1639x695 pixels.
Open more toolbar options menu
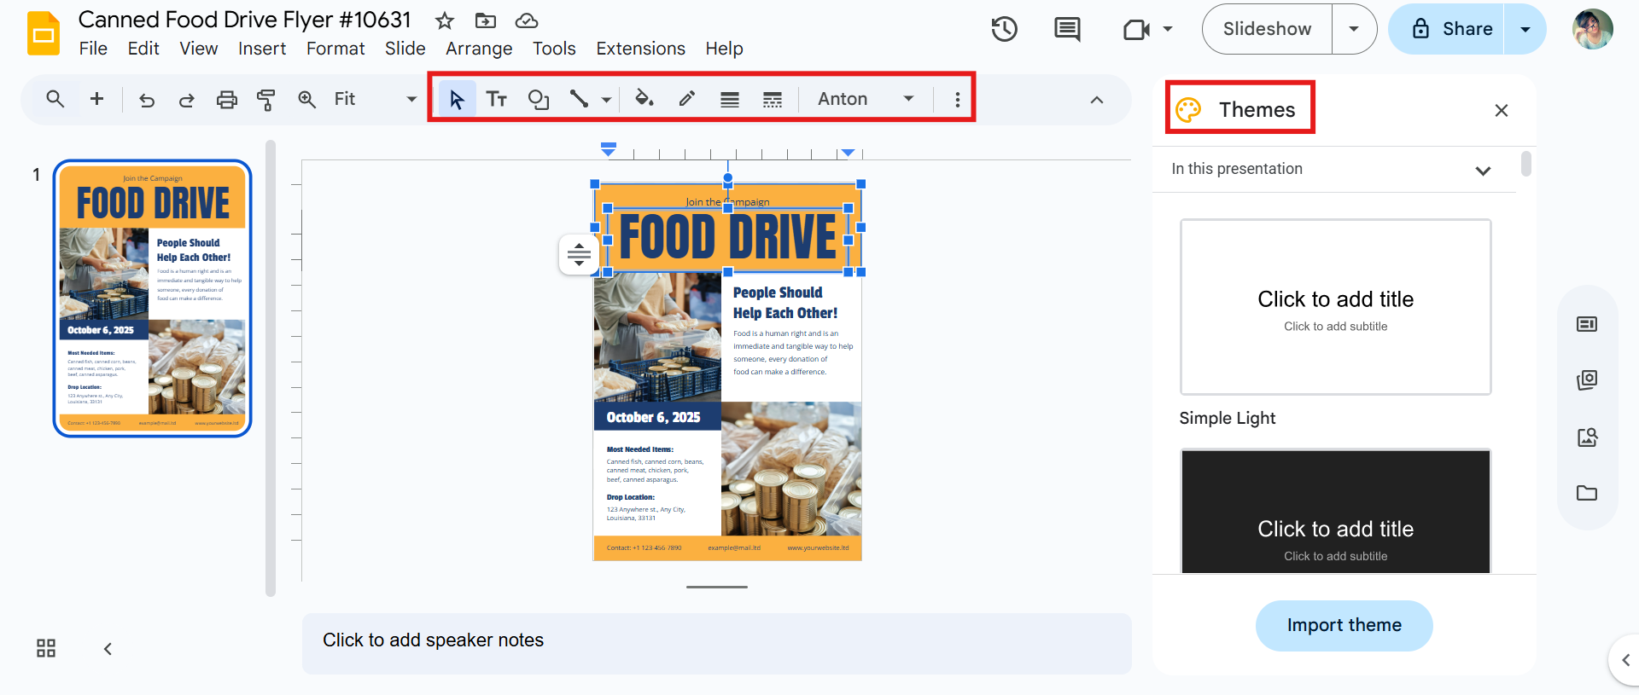958,100
